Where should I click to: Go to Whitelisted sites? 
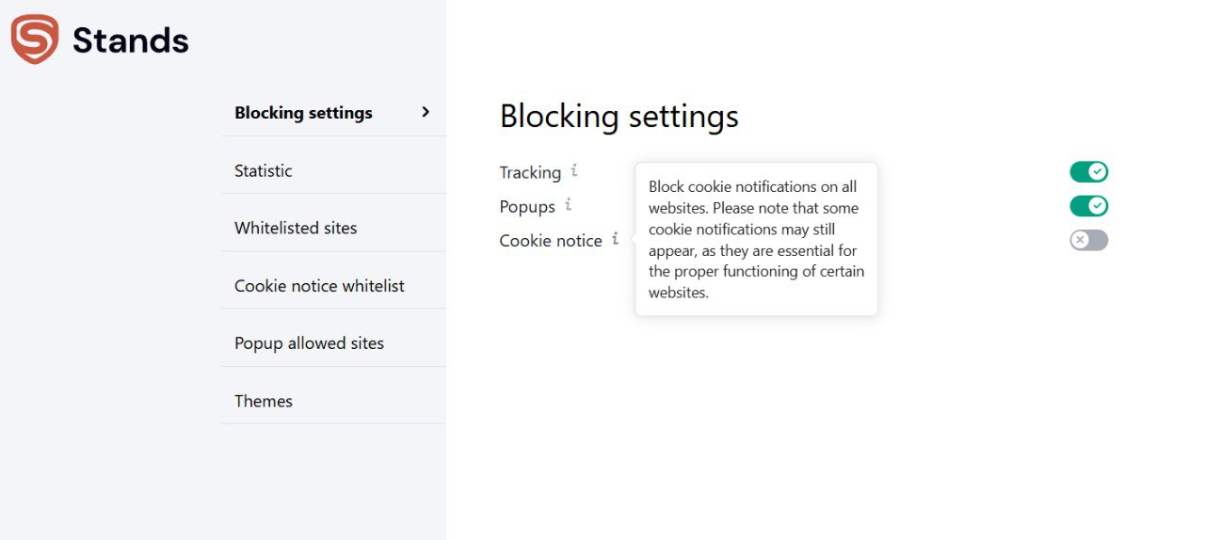[296, 228]
